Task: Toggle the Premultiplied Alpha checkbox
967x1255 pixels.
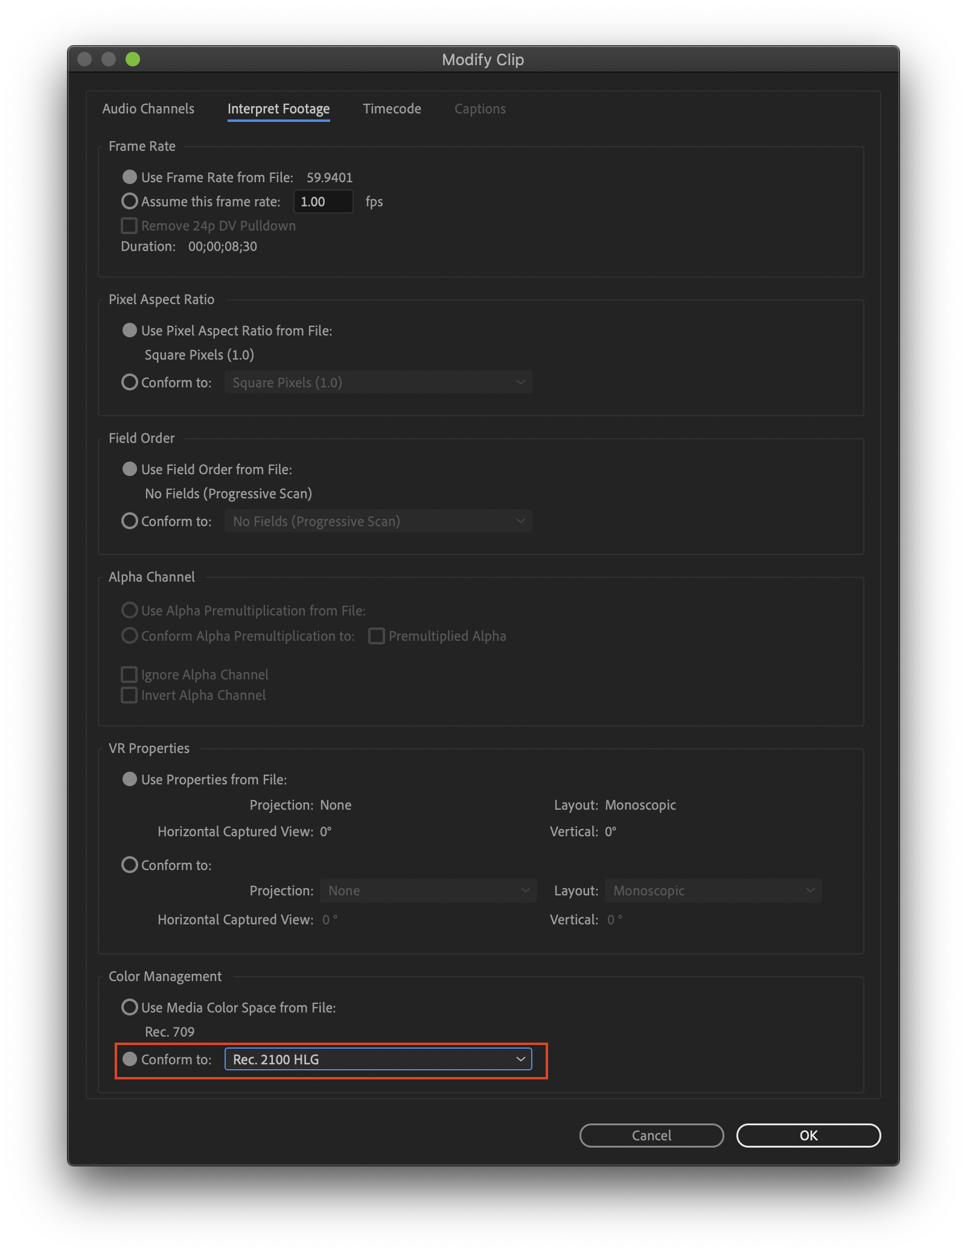Action: 376,635
